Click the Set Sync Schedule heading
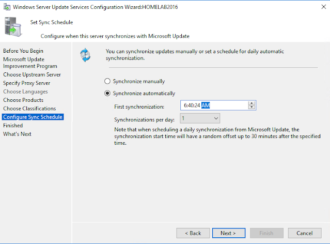This screenshot has height=244, width=330. click(x=52, y=22)
